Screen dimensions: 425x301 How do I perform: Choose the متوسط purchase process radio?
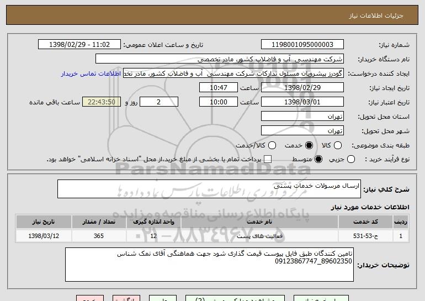click(318, 159)
